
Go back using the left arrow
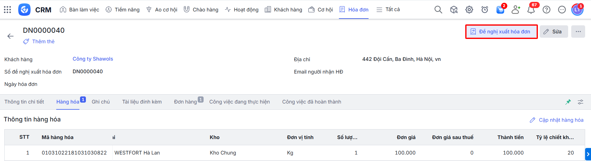[x=11, y=36]
